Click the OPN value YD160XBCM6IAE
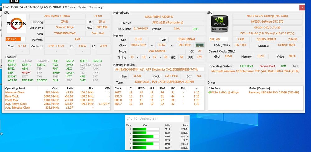 point(65,33)
